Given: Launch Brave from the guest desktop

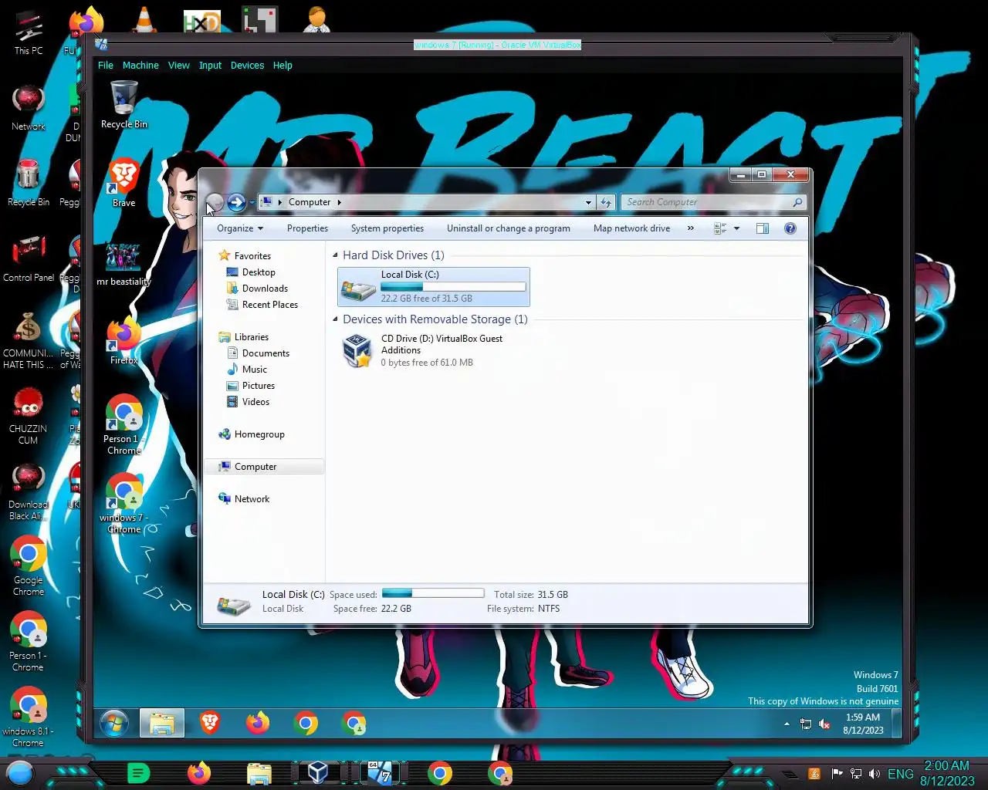Looking at the screenshot, I should tap(123, 184).
